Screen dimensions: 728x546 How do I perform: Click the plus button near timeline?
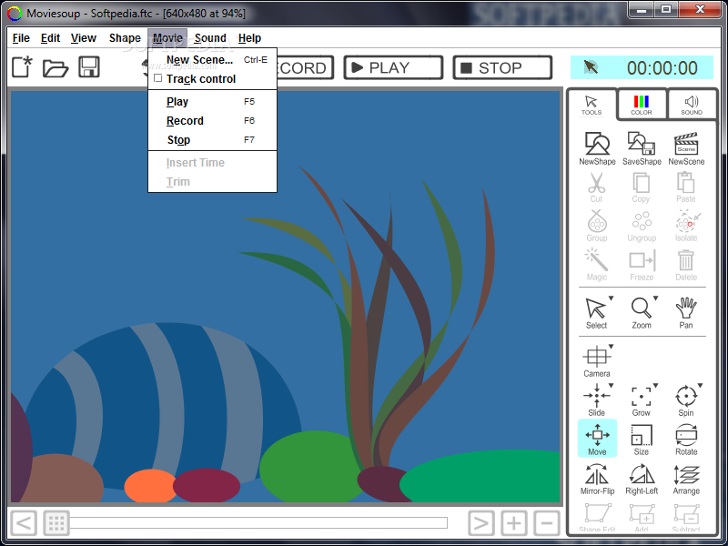514,523
